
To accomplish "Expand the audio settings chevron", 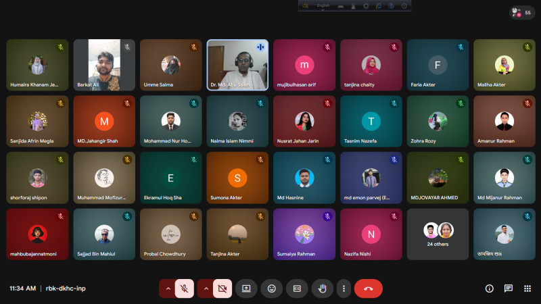I will click(167, 288).
